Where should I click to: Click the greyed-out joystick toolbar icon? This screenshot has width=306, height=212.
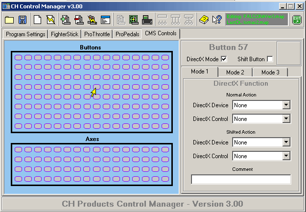tap(121, 20)
